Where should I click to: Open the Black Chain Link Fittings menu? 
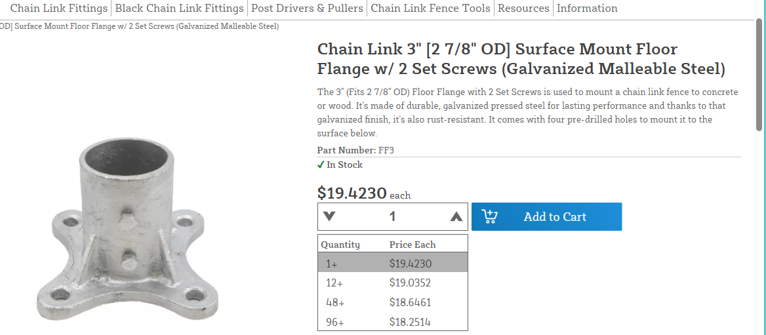click(179, 9)
